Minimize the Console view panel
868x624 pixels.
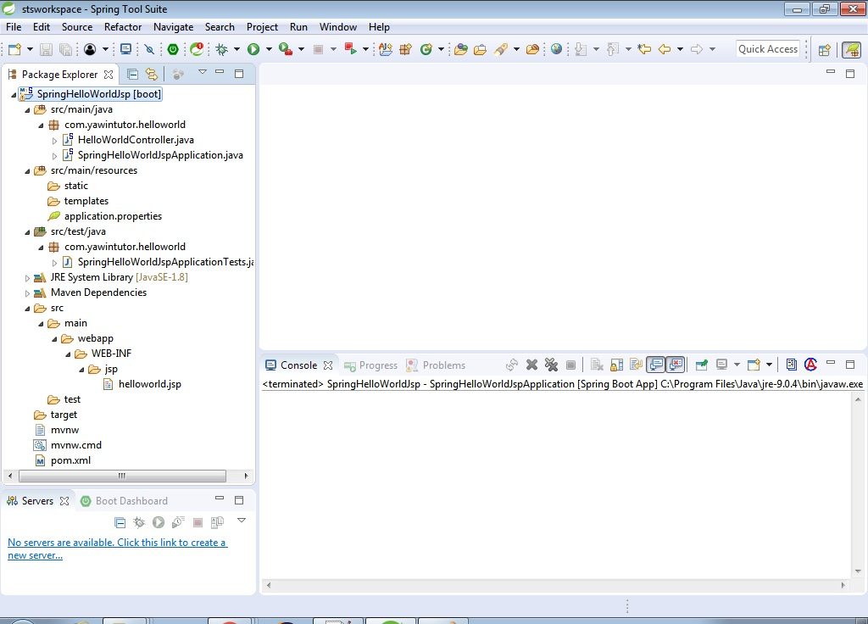[x=831, y=363]
